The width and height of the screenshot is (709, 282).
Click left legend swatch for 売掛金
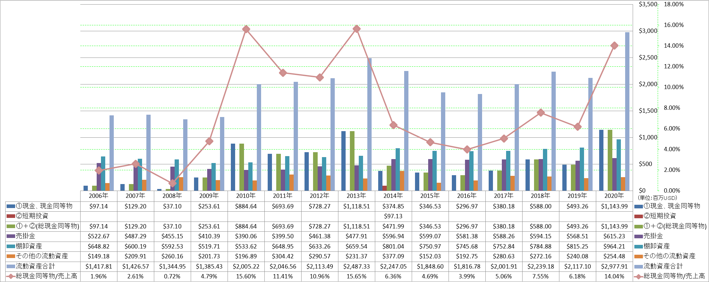coord(11,236)
